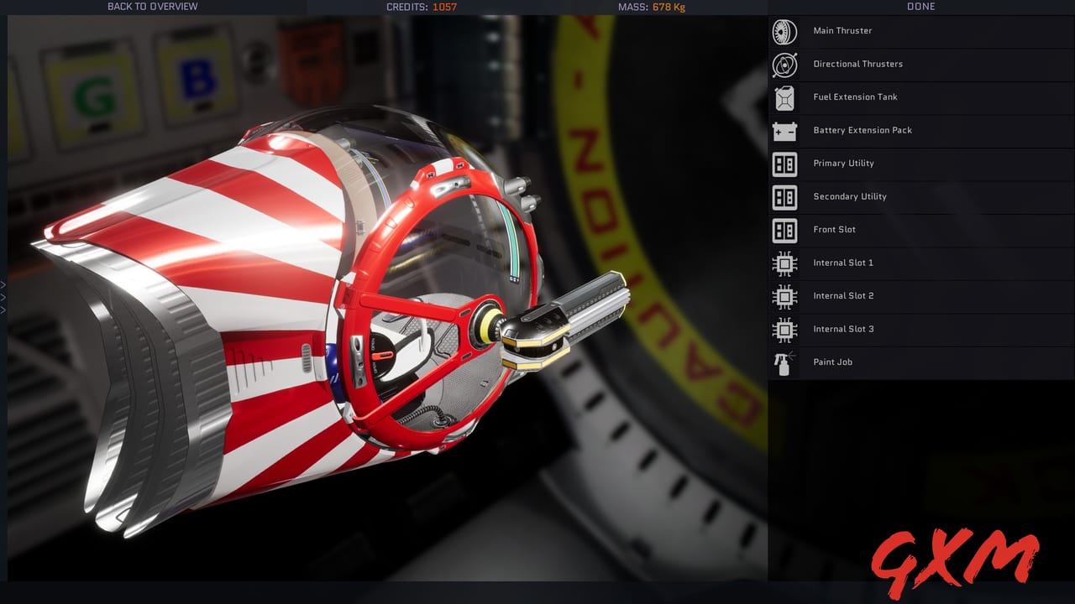Select the Battery Extension Pack battery icon

[x=784, y=131]
